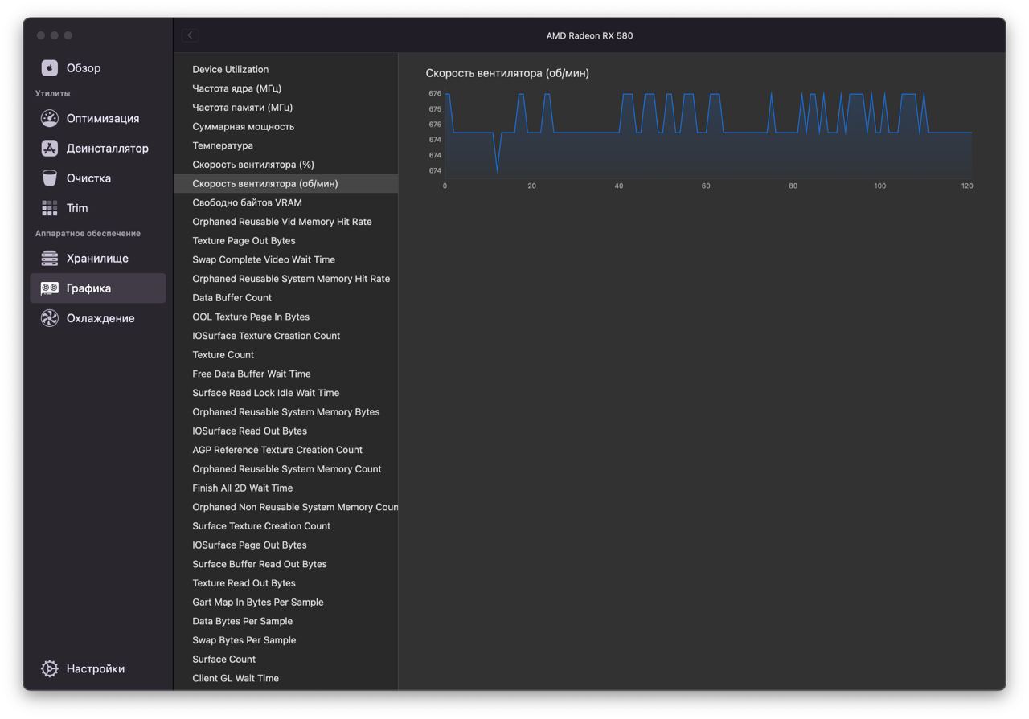The image size is (1029, 719).
Task: Click the trash bin icon beside Очистка
Action: click(x=50, y=178)
